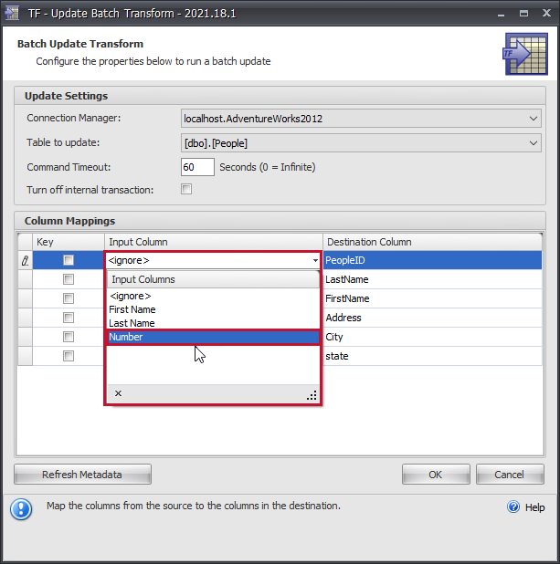
Task: Enable Turn off internal transaction checkbox
Action: click(186, 189)
